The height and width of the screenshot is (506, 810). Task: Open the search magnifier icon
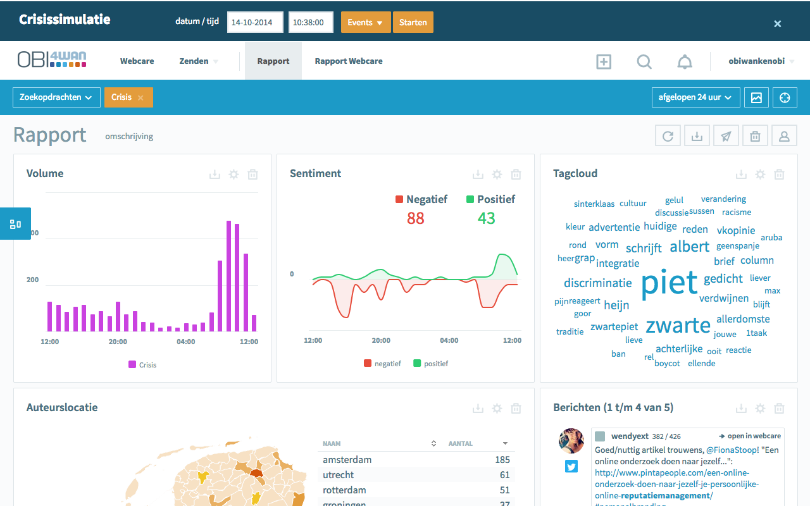coord(644,61)
